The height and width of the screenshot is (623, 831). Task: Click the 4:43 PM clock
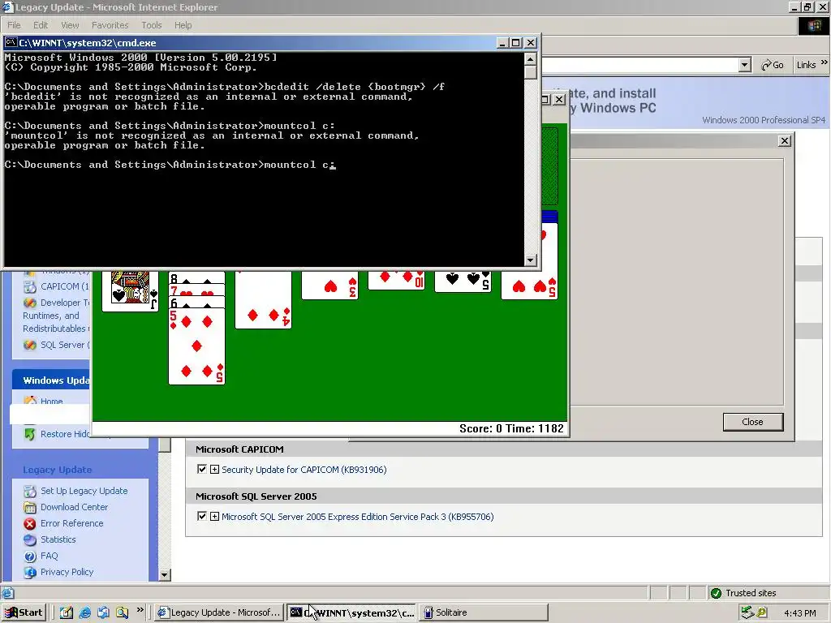click(x=800, y=613)
